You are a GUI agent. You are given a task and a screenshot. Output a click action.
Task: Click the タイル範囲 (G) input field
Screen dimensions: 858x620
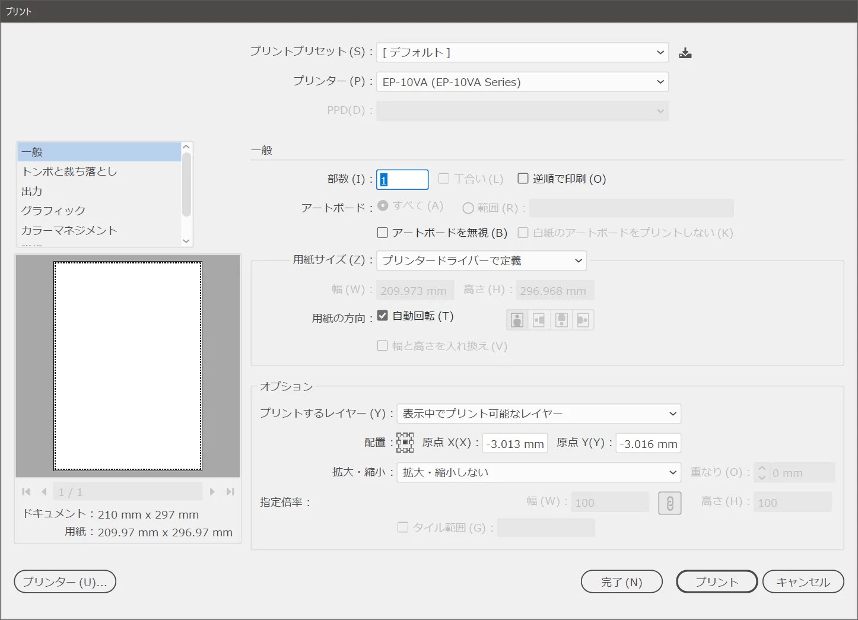pos(546,527)
